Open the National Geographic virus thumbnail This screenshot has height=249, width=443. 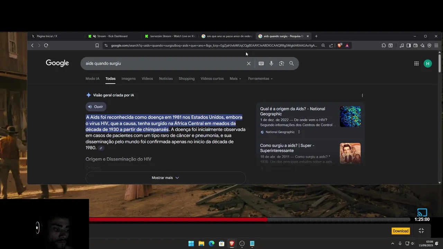350,117
